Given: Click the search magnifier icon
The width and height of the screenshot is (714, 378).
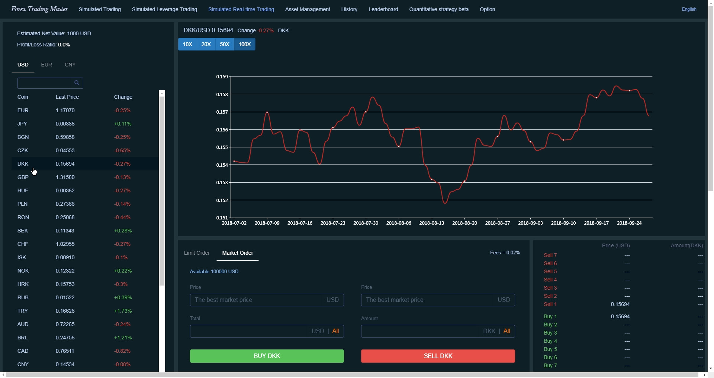Looking at the screenshot, I should [77, 82].
